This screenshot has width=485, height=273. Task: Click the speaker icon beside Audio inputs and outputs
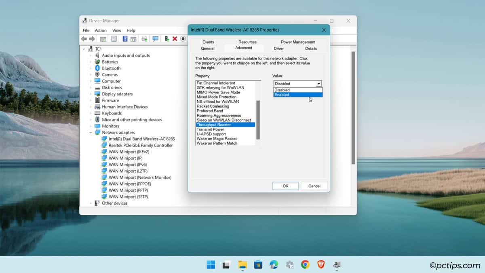97,55
